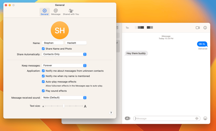Click the 'Oh hi.' sent message bubble

point(202,44)
